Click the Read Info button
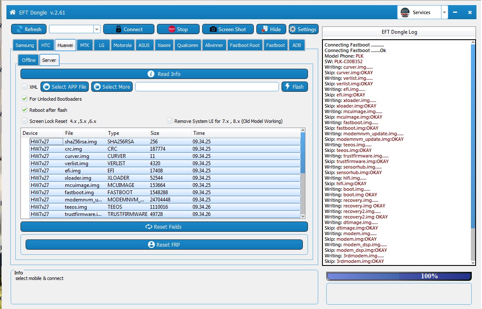 pos(164,74)
